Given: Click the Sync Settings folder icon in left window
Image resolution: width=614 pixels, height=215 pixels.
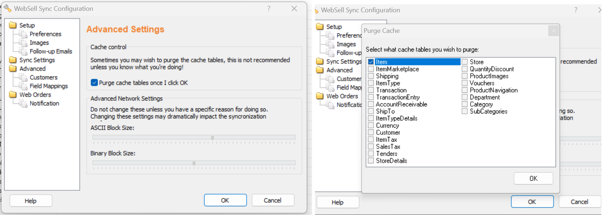Looking at the screenshot, I should point(13,60).
